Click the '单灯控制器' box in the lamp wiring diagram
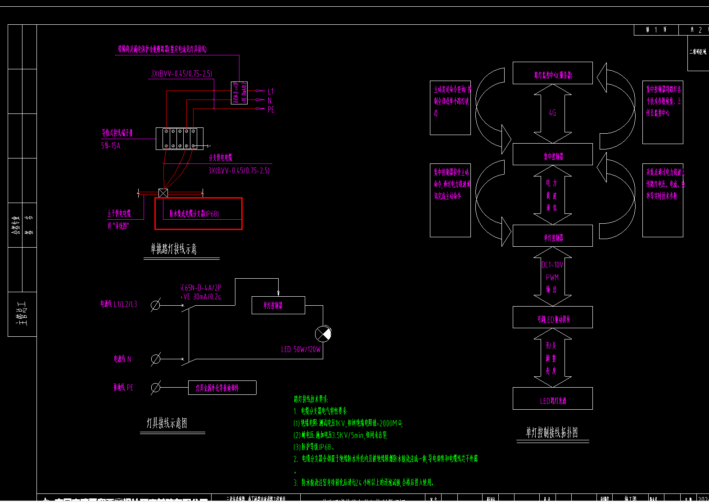The width and height of the screenshot is (709, 502). point(278,305)
